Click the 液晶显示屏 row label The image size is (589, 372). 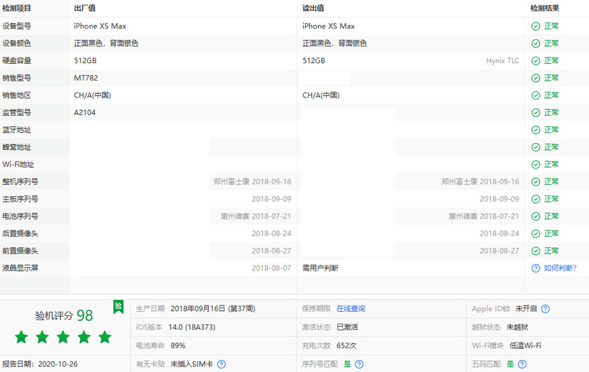[20, 268]
